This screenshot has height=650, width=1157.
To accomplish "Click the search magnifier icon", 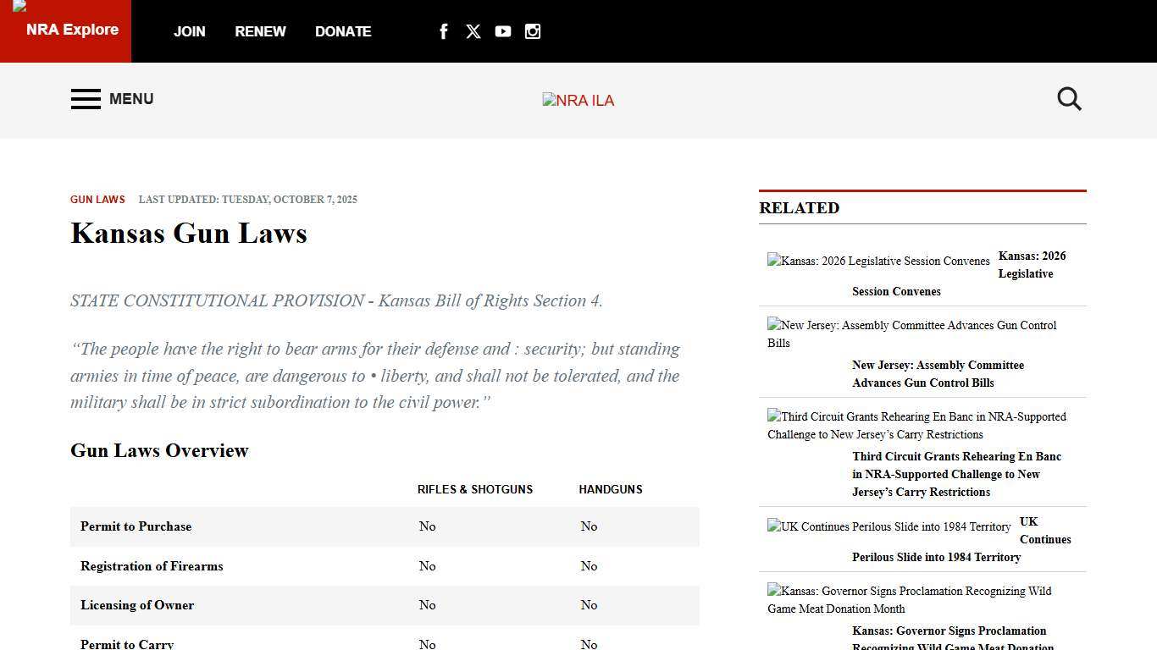I will 1069,99.
